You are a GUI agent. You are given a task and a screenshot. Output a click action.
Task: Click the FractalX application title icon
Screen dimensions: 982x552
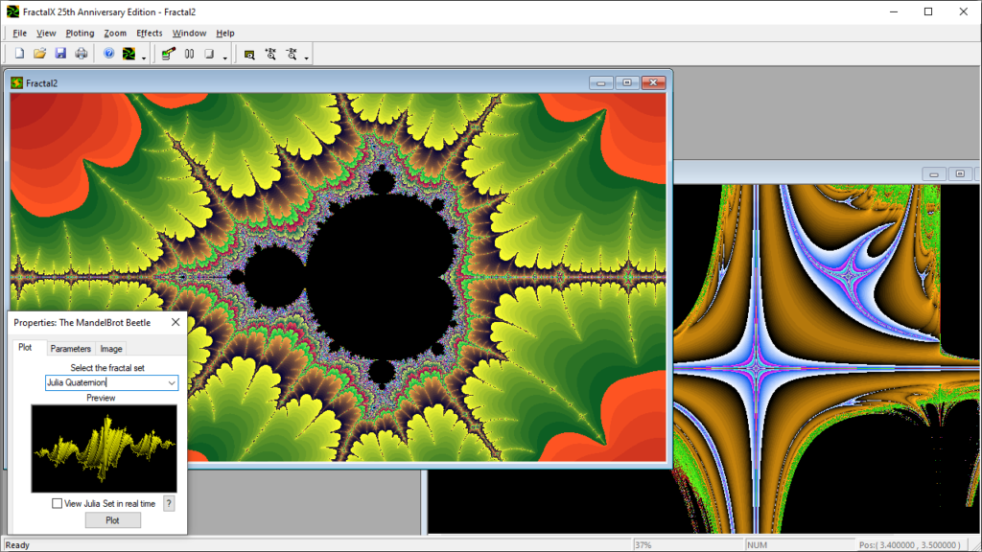pyautogui.click(x=12, y=11)
